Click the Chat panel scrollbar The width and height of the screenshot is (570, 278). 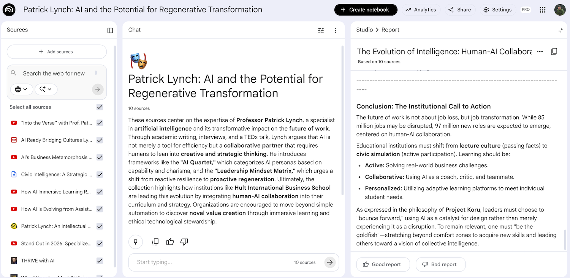(342, 121)
